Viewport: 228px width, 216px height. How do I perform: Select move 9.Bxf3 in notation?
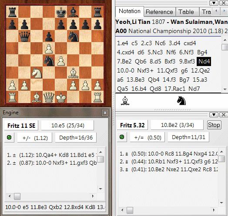coord(187,61)
